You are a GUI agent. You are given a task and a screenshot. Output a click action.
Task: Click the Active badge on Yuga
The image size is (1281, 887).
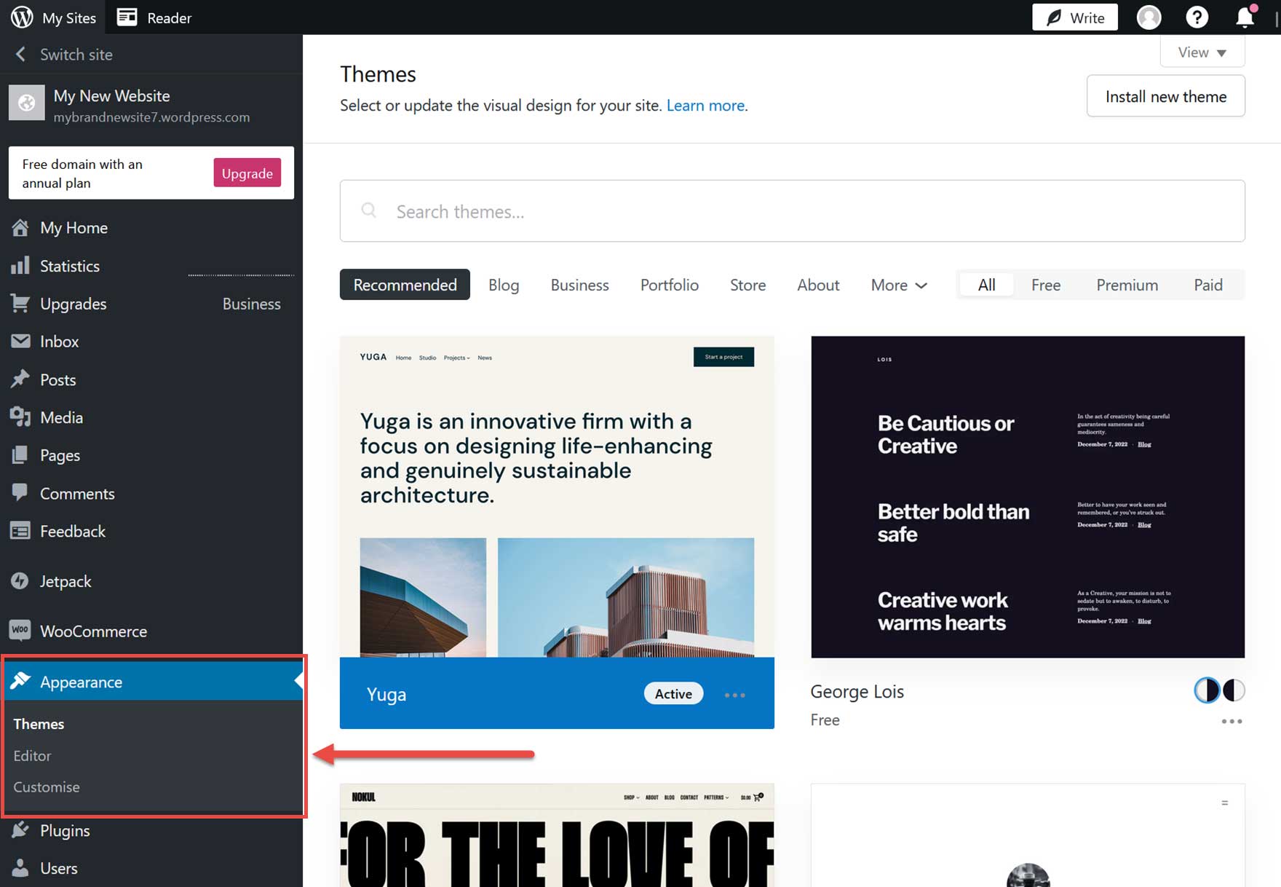[673, 693]
